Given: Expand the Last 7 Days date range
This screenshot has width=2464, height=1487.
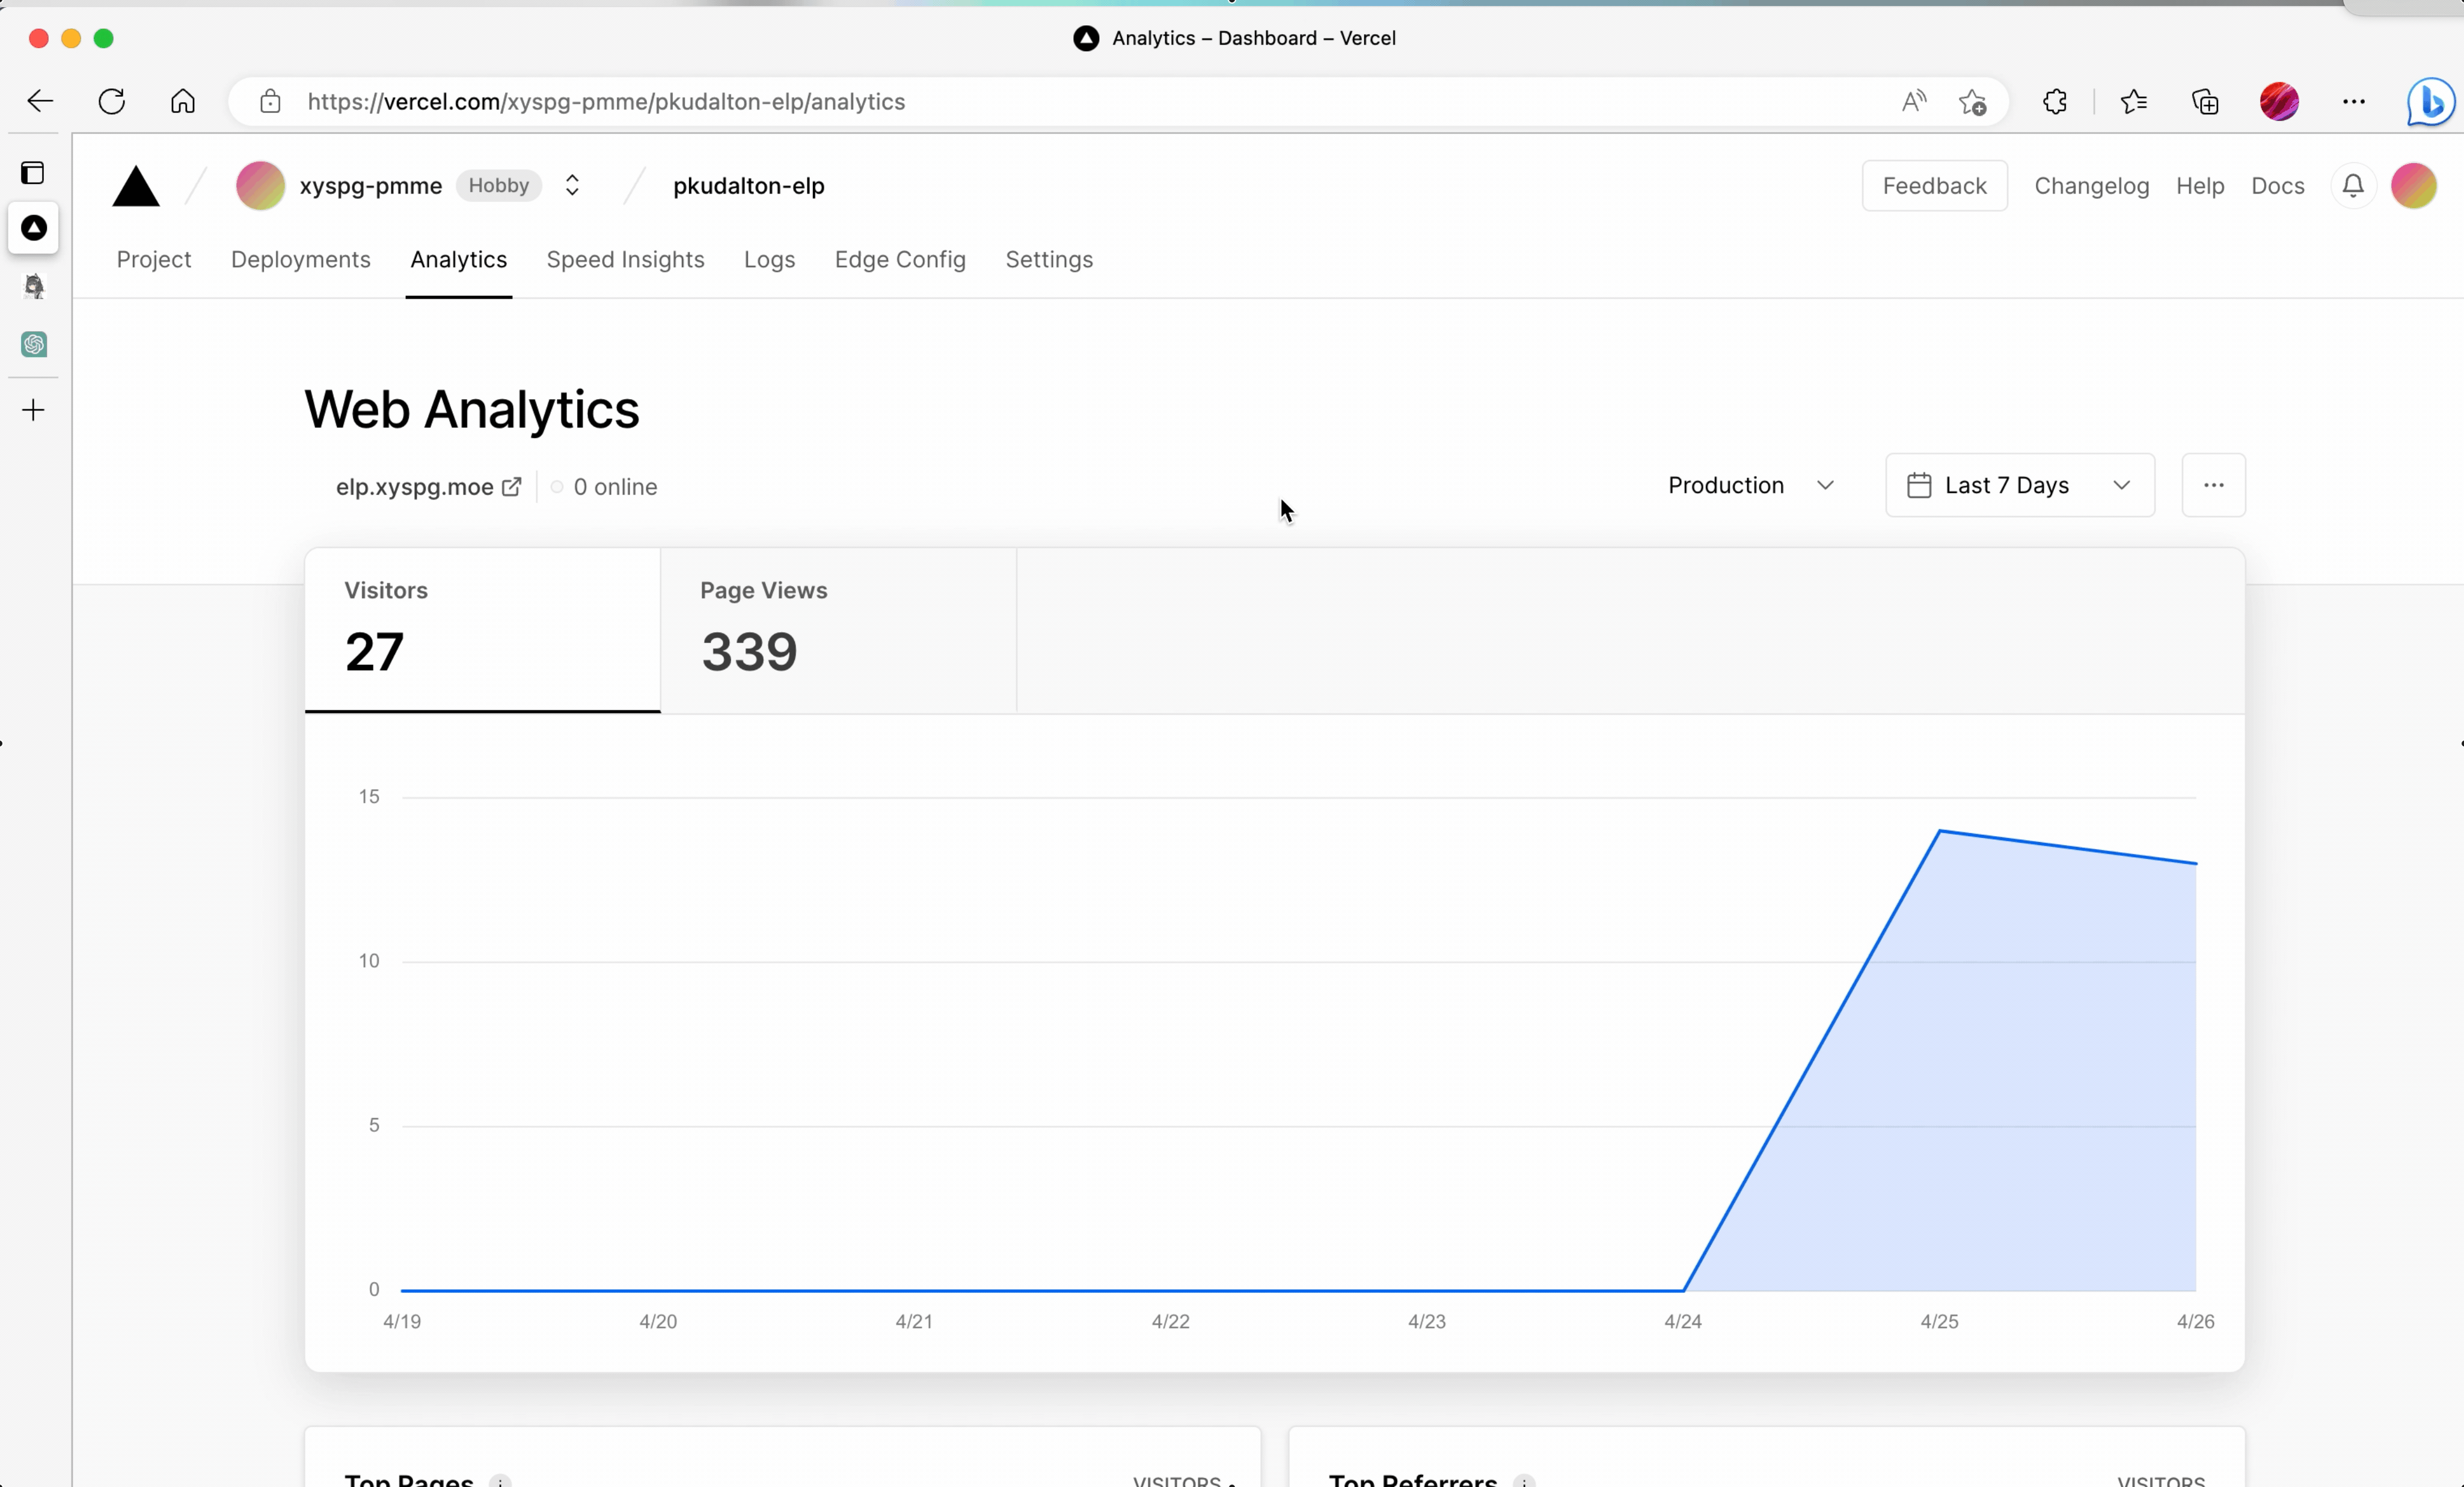Looking at the screenshot, I should (2019, 486).
